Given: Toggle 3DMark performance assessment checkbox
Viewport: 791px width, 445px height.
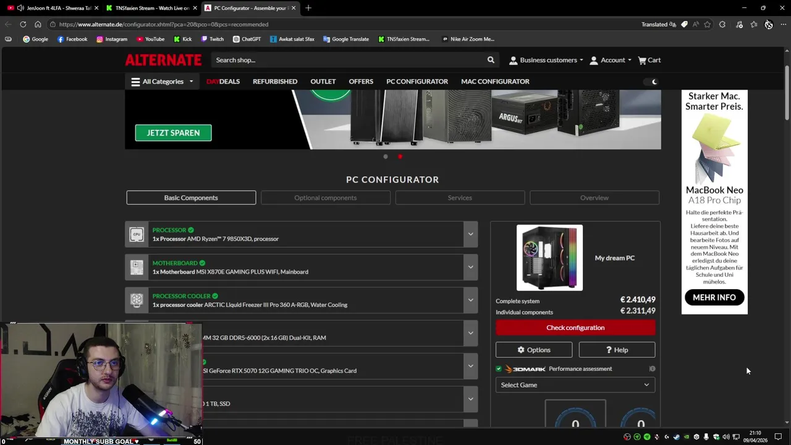Looking at the screenshot, I should (499, 369).
